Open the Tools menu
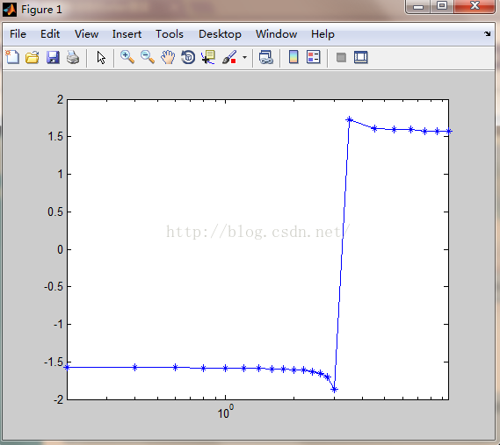Image resolution: width=500 pixels, height=445 pixels. [170, 34]
